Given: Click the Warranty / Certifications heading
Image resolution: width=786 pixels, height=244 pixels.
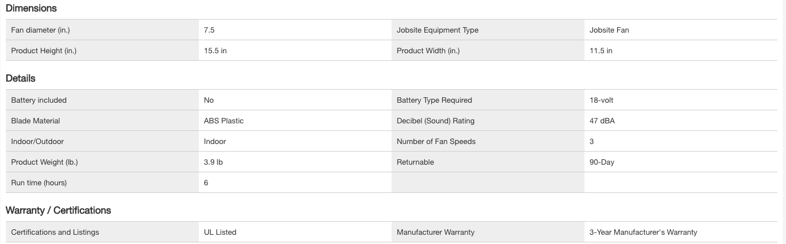Looking at the screenshot, I should tap(58, 210).
